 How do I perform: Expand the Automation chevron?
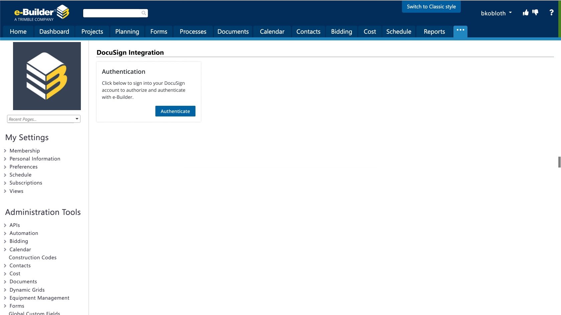click(5, 233)
